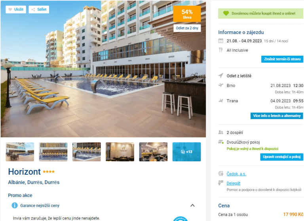
Task: Click the travelers icon beside 2 dospělí
Action: pyautogui.click(x=220, y=132)
